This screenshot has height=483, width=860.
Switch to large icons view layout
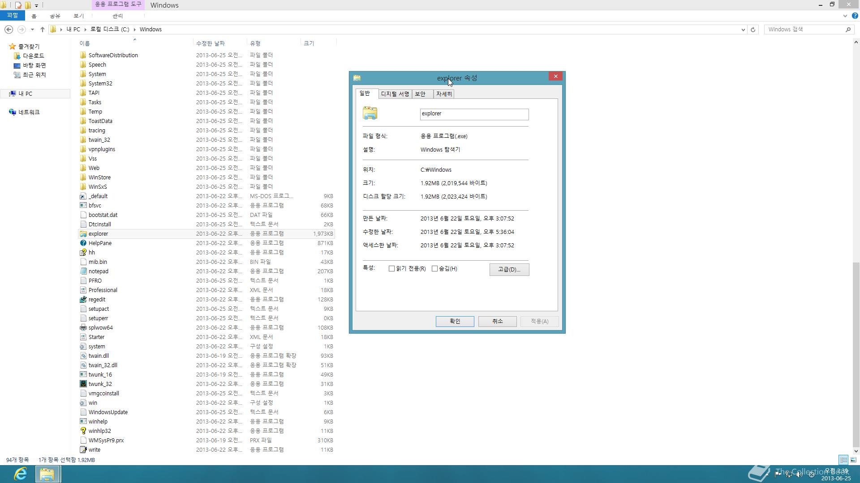pyautogui.click(x=853, y=460)
